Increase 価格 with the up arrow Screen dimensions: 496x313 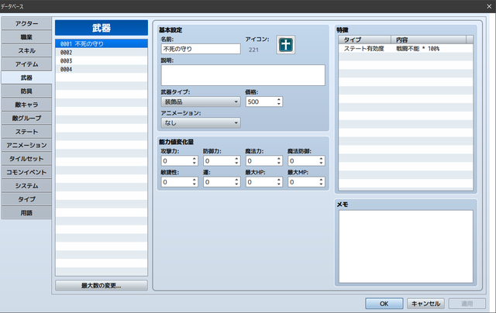(x=279, y=99)
